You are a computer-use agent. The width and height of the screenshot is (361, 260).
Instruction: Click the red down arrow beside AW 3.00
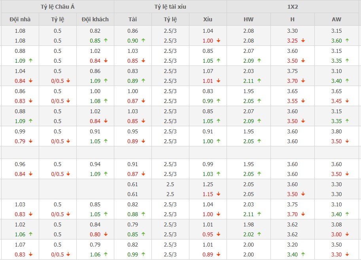347,234
